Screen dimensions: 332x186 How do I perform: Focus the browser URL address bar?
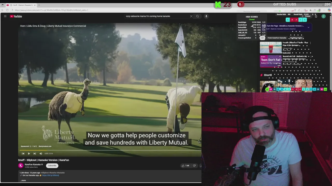(51, 10)
